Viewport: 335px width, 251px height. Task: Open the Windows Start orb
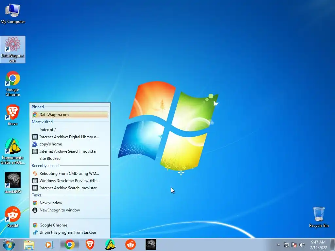9,244
